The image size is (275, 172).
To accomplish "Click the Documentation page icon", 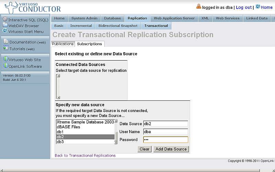I will pyautogui.click(x=6, y=42).
